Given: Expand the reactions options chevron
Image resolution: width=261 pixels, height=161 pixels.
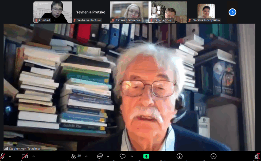Looking at the screenshot, I should (132, 156).
